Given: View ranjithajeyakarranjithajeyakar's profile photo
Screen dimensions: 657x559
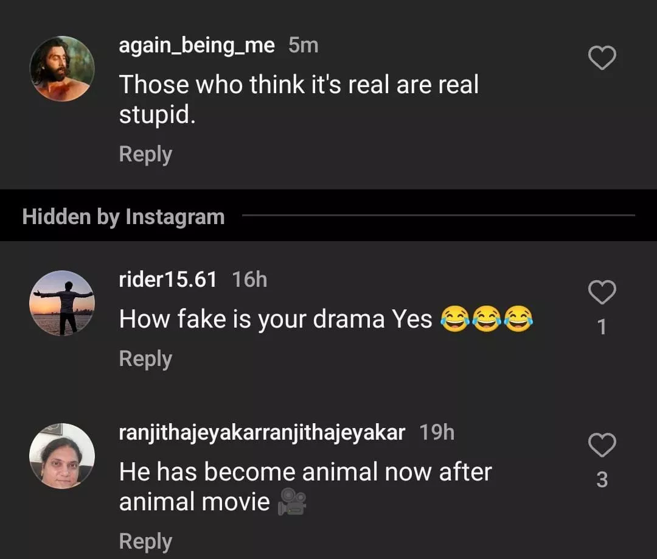Looking at the screenshot, I should coord(62,455).
